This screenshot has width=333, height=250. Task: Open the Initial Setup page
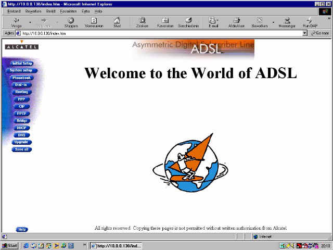(22, 64)
